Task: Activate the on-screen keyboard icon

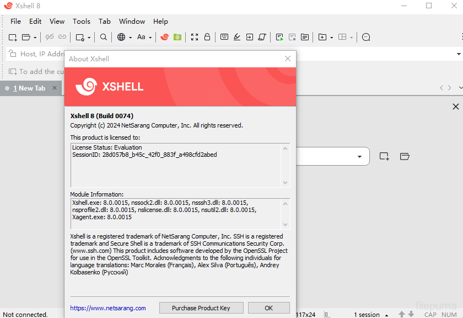Action: coord(224,37)
